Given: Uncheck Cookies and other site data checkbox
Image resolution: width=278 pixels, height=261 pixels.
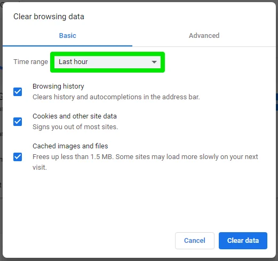Looking at the screenshot, I should tap(18, 122).
